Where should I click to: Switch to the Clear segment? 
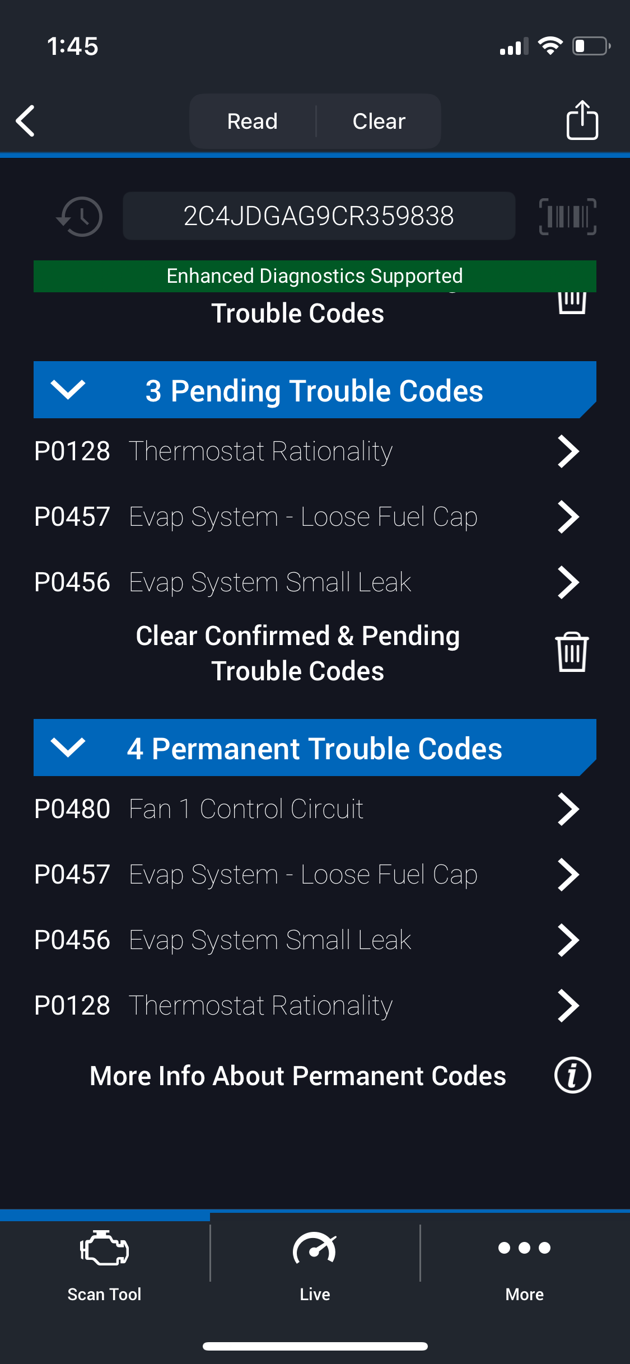click(x=379, y=122)
